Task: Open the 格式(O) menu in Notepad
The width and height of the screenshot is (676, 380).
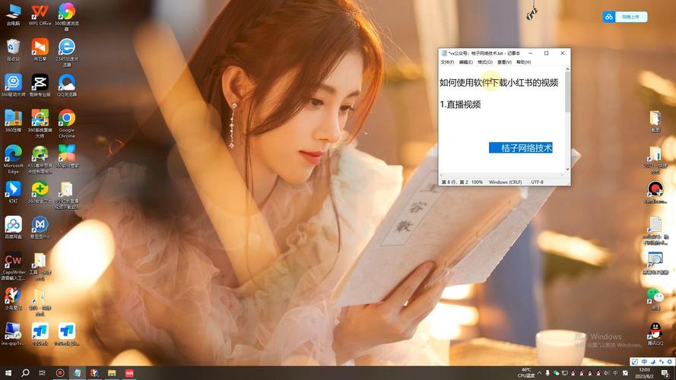Action: coord(484,62)
